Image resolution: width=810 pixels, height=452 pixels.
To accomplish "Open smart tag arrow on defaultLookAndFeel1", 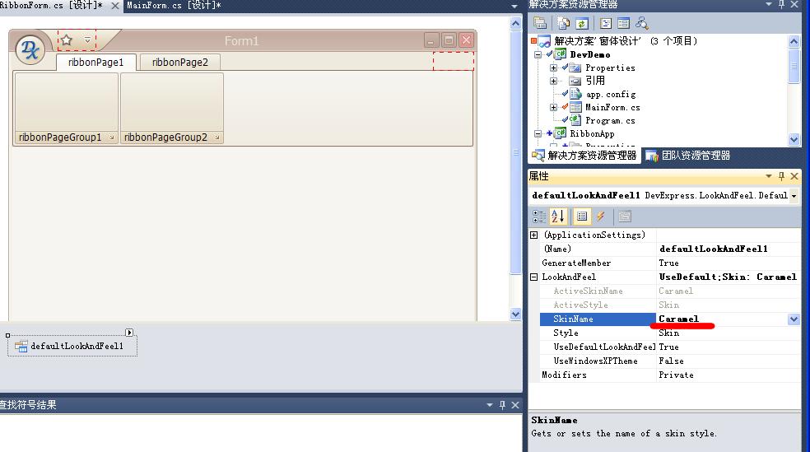I will pyautogui.click(x=129, y=333).
